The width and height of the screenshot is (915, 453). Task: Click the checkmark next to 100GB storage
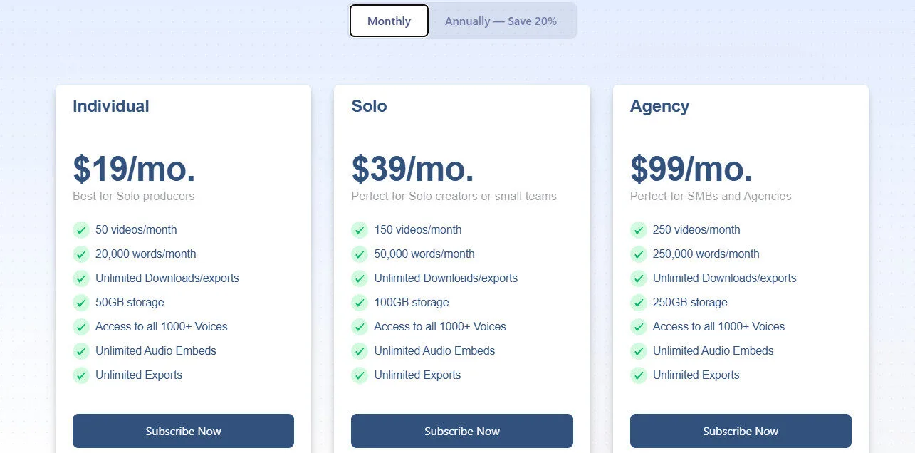click(x=360, y=302)
